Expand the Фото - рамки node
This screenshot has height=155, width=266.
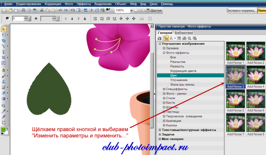click(164, 94)
